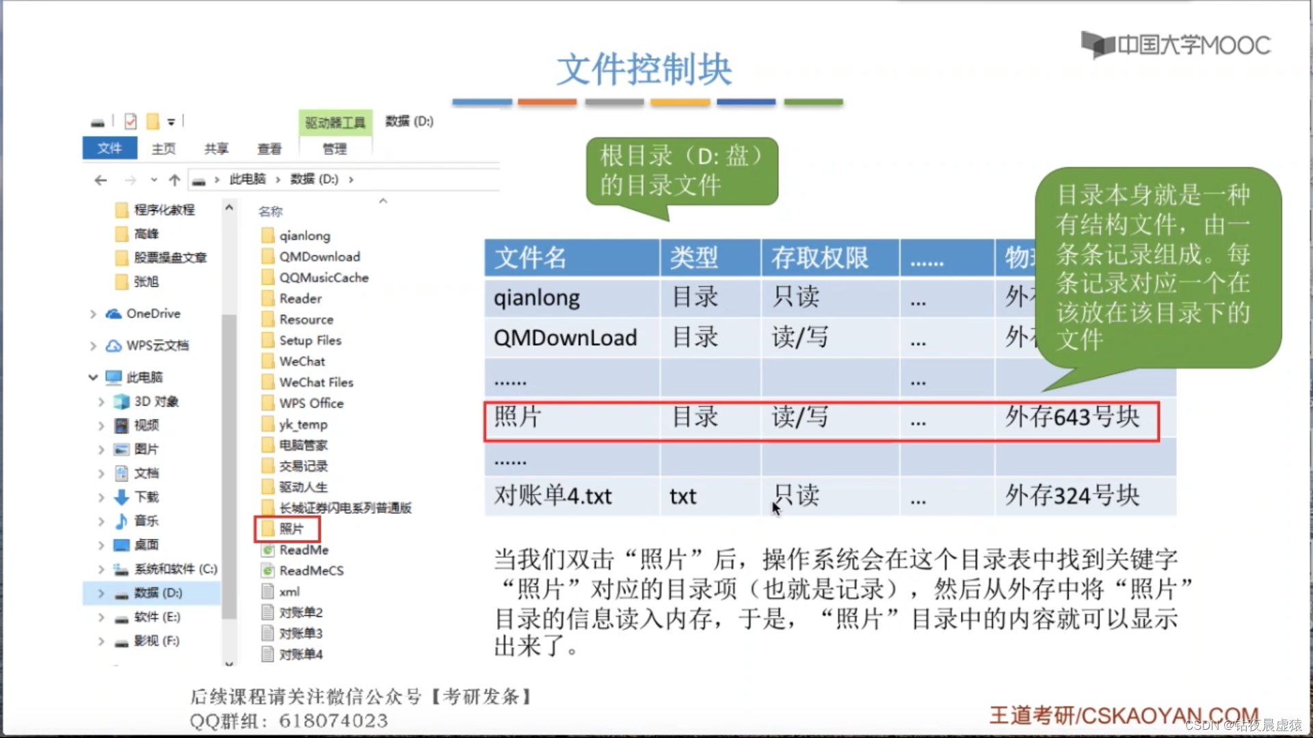
Task: Open the WPS Office folder
Action: click(303, 403)
